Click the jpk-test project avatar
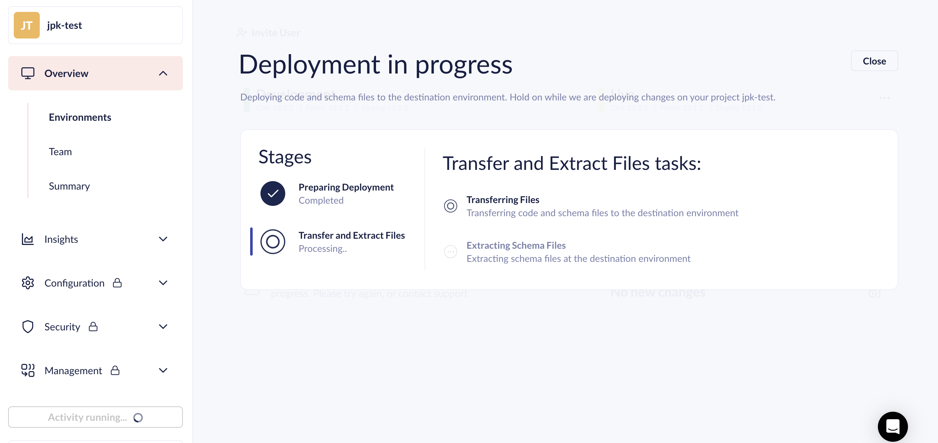 click(x=26, y=25)
